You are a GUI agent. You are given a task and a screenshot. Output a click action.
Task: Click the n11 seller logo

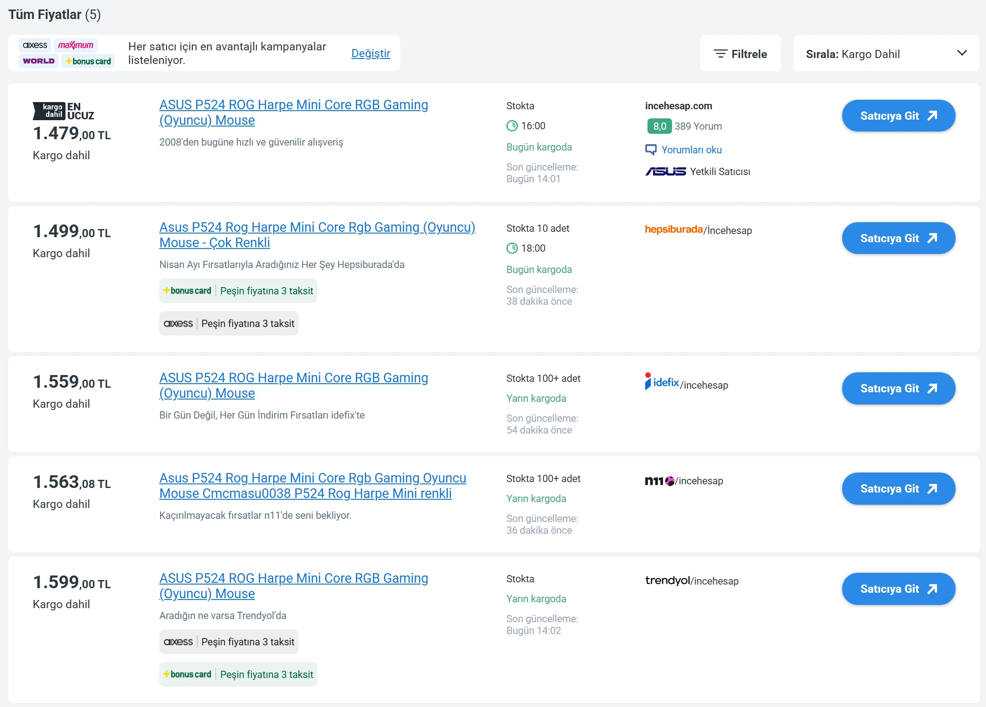coord(659,481)
